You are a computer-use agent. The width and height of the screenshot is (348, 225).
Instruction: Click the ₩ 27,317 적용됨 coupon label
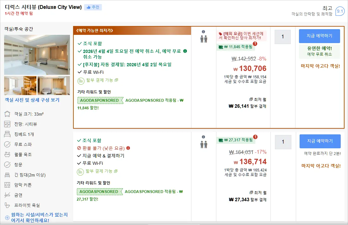[x=235, y=140]
